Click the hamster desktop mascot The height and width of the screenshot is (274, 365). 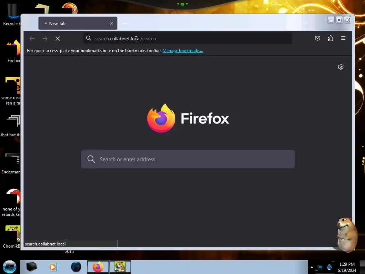(x=347, y=234)
